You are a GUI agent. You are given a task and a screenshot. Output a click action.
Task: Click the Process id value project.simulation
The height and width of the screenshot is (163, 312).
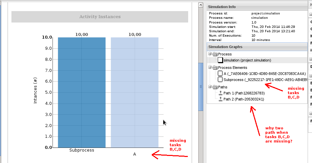click(x=266, y=13)
